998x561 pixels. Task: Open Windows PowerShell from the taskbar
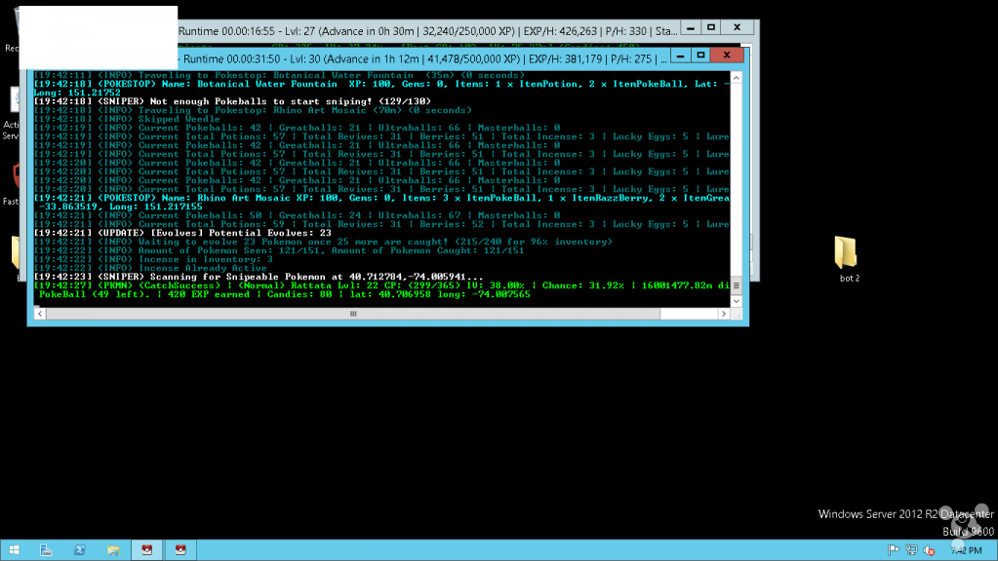80,550
